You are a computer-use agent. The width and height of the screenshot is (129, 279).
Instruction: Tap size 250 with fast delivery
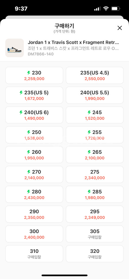[x=34, y=135]
